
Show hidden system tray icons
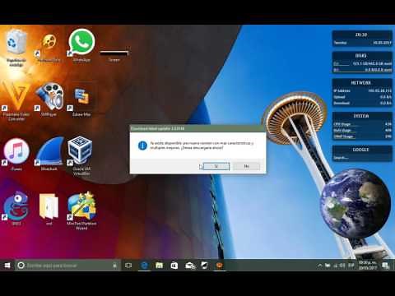pos(319,266)
